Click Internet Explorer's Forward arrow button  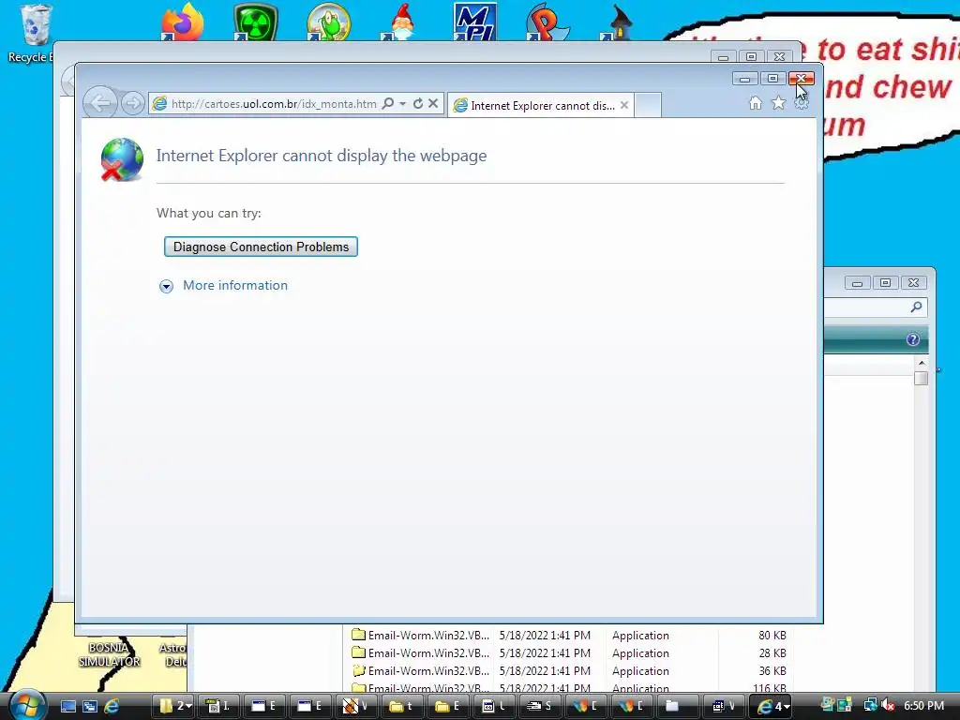coord(132,103)
